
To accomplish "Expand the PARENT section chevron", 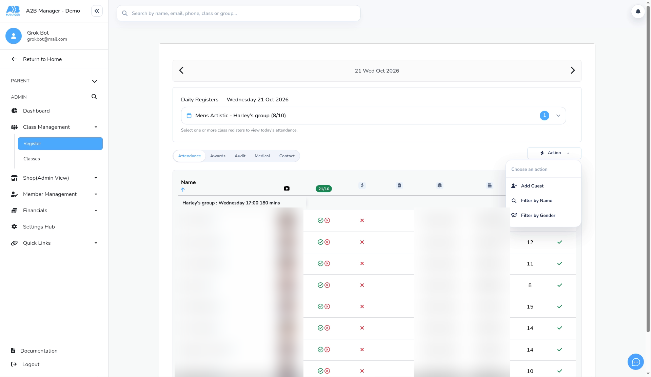I will click(95, 81).
